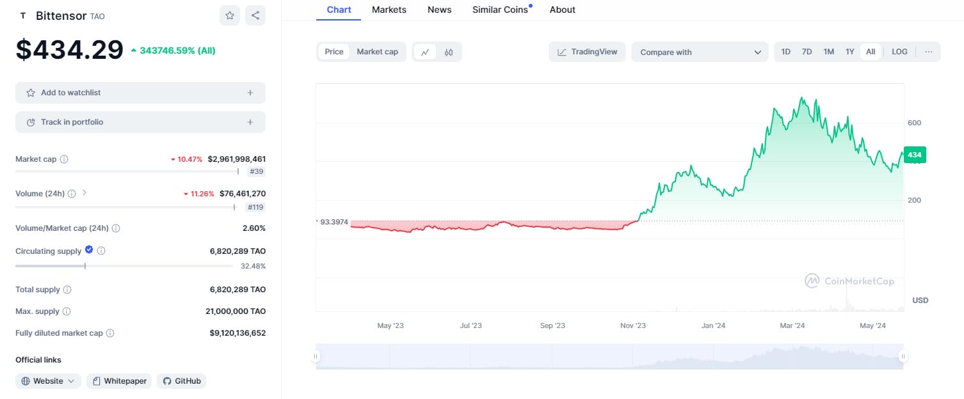Switch to line chart view icon
This screenshot has height=399, width=964.
click(425, 52)
